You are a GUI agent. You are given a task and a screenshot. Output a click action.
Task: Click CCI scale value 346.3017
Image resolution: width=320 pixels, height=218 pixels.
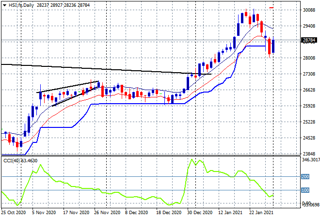click(x=311, y=160)
